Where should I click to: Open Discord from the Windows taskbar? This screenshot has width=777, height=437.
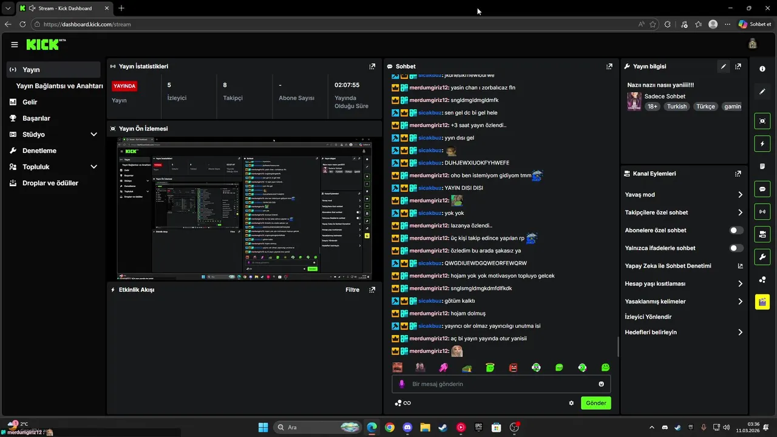tap(407, 427)
